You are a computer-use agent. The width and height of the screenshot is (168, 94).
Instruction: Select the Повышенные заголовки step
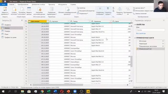point(148,46)
